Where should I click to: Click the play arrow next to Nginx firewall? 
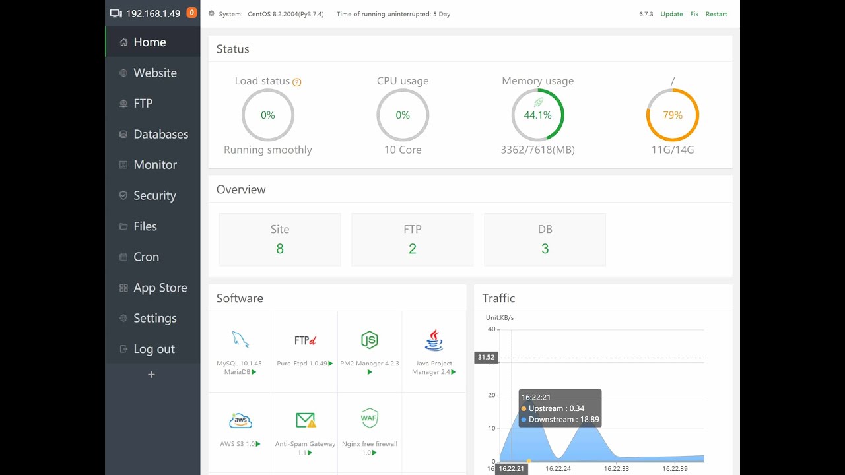pos(375,453)
